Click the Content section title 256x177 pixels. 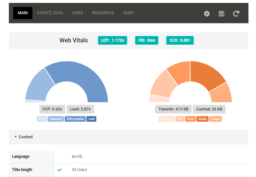tap(26, 137)
